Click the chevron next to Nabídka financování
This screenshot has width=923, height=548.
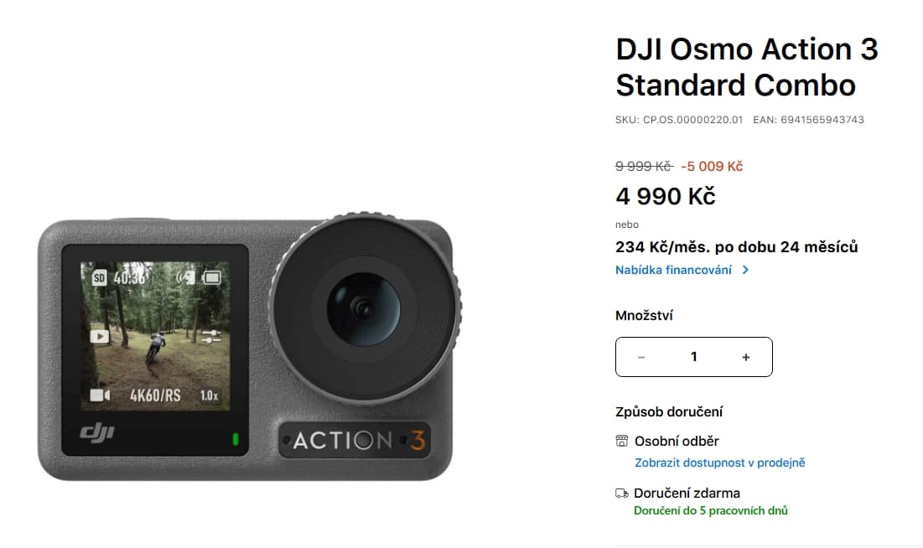coord(745,270)
